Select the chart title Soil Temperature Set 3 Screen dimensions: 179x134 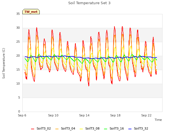89,3
